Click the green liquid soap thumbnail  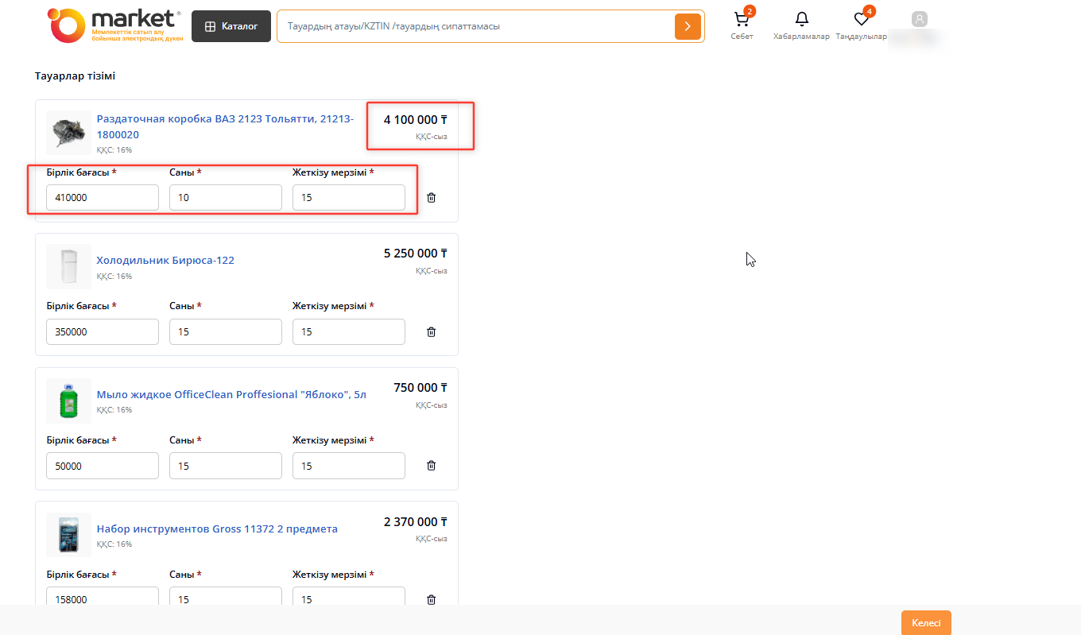click(x=68, y=400)
